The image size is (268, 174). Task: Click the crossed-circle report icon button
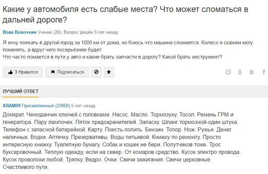(96, 72)
